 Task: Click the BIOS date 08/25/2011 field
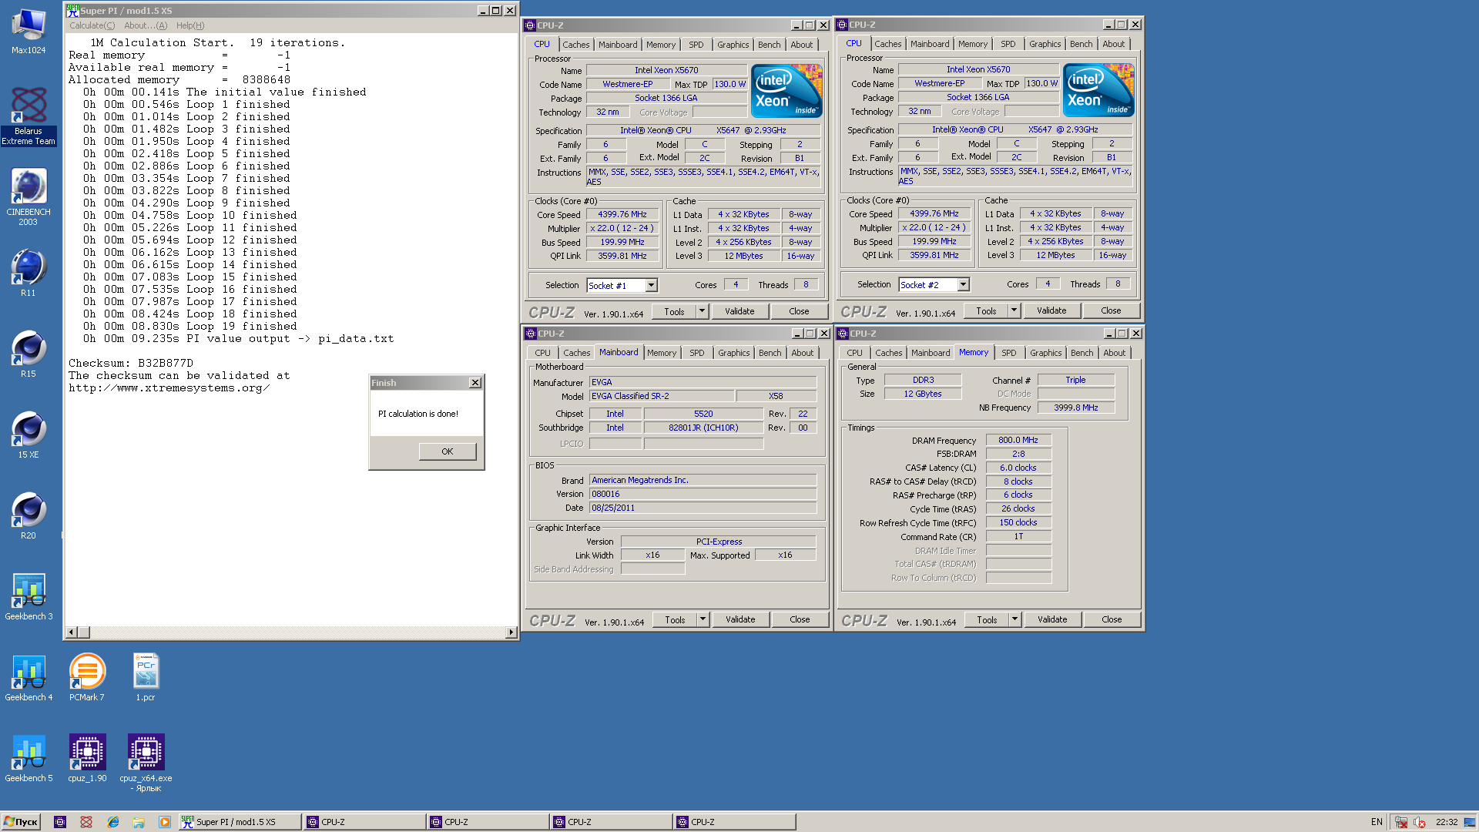[703, 508]
